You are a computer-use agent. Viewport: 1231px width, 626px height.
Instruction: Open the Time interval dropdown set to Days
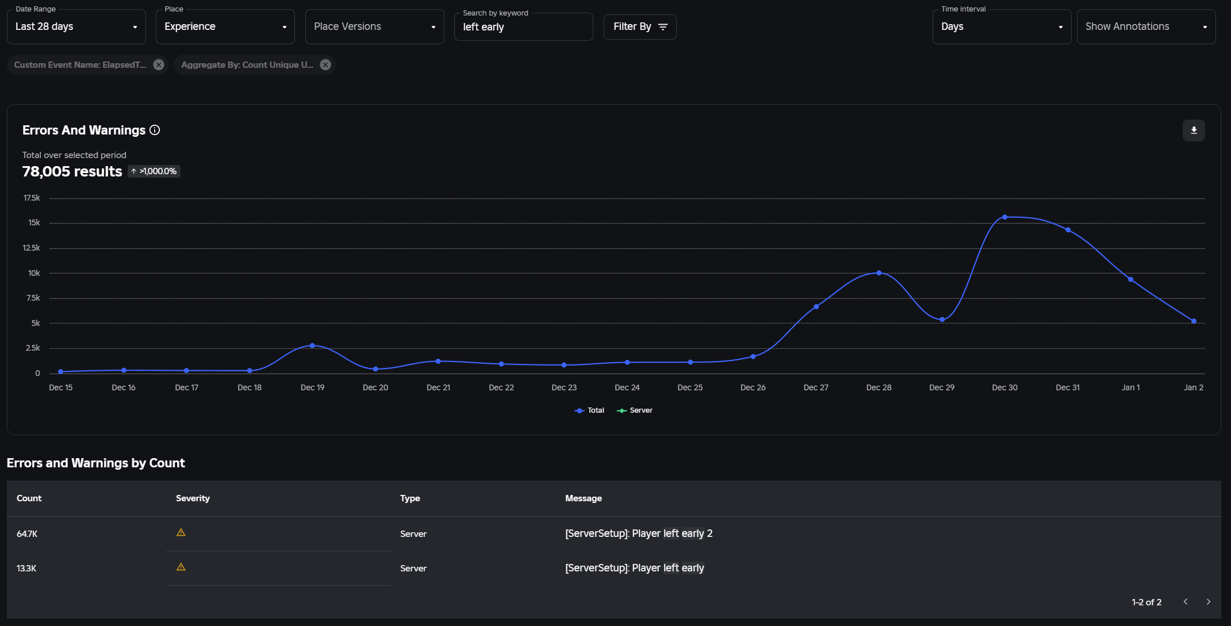pyautogui.click(x=1002, y=26)
